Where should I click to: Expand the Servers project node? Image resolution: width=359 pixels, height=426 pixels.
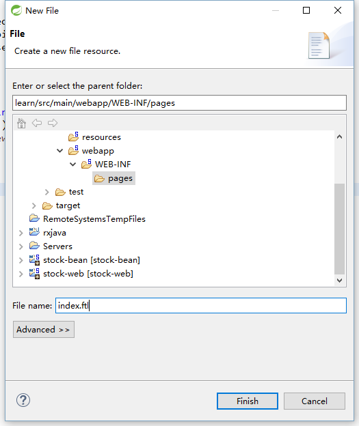tap(21, 246)
